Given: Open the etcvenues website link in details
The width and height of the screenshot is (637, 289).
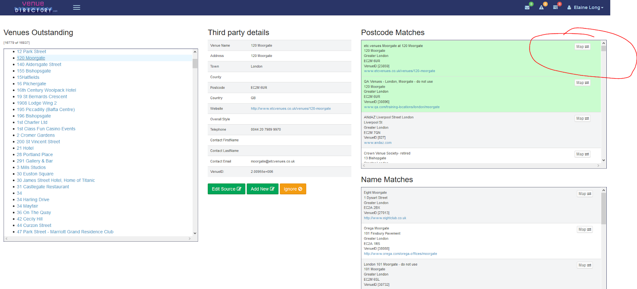Looking at the screenshot, I should click(291, 109).
